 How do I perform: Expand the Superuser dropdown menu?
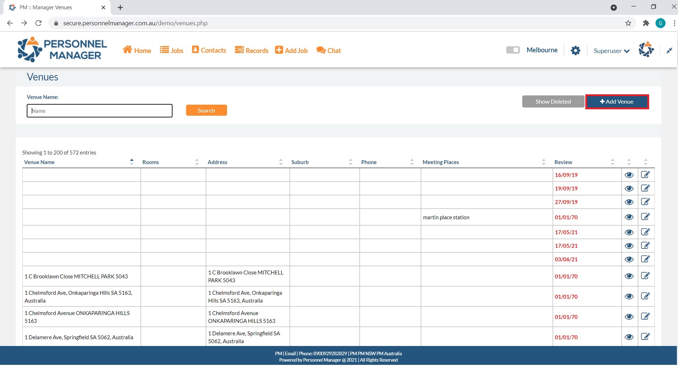pos(611,51)
